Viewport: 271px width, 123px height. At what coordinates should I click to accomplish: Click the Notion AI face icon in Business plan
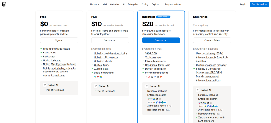pyautogui.click(x=147, y=86)
